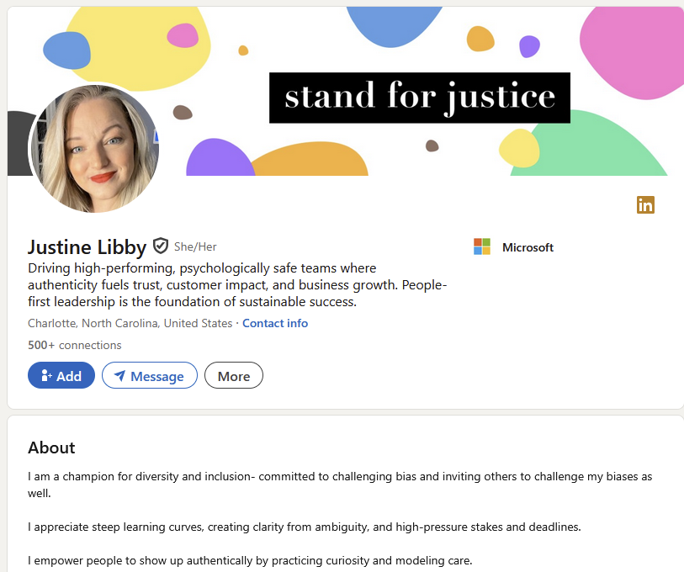
Task: Click the Justine Libby name heading
Action: pos(87,246)
